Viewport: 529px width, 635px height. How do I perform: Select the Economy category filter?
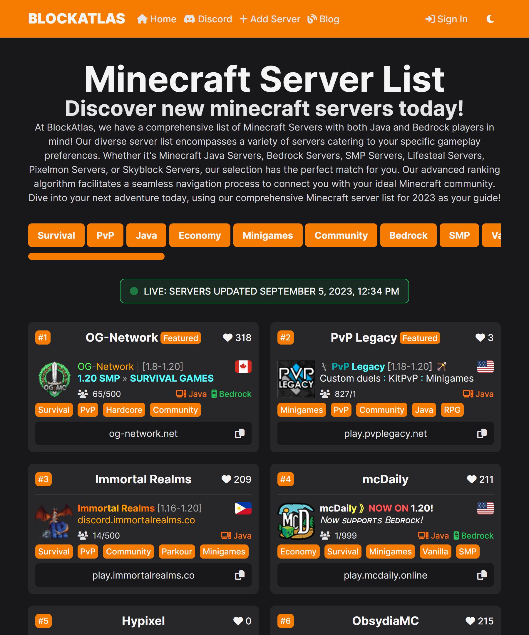point(200,235)
